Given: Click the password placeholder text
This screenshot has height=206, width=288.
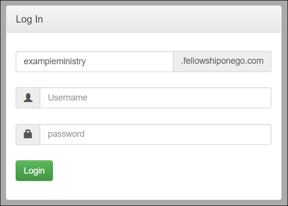Looking at the screenshot, I should click(x=66, y=134).
